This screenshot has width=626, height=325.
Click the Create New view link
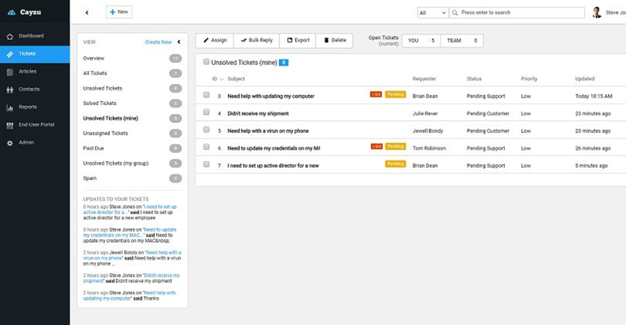pos(158,42)
